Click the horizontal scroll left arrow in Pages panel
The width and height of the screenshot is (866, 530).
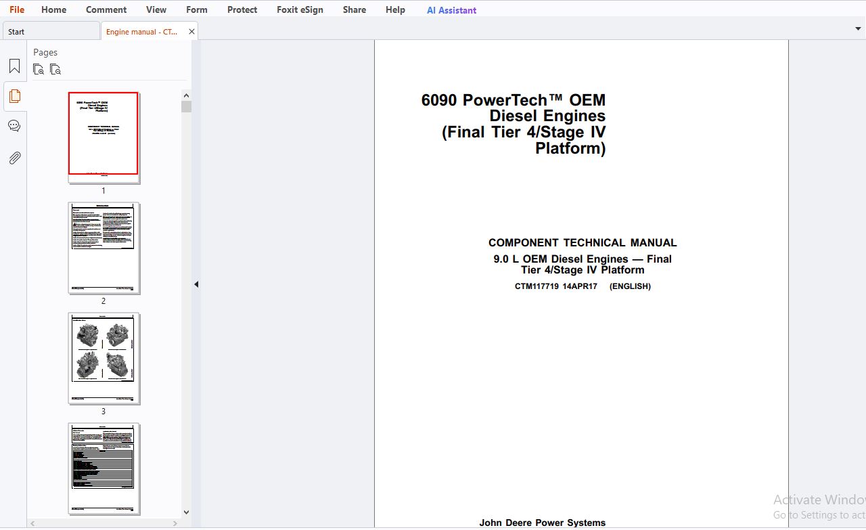(x=32, y=523)
